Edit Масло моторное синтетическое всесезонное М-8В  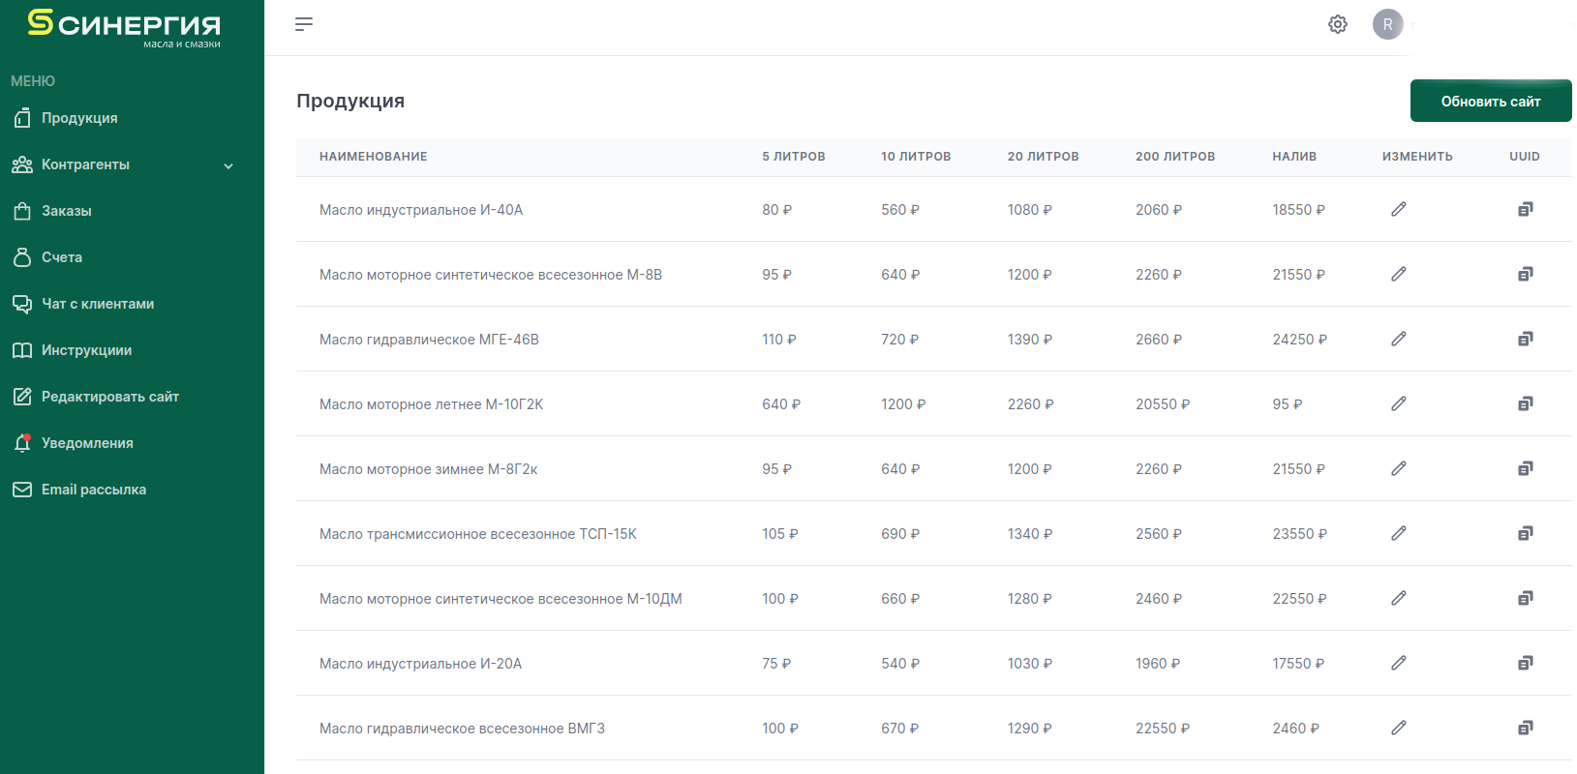click(1399, 274)
